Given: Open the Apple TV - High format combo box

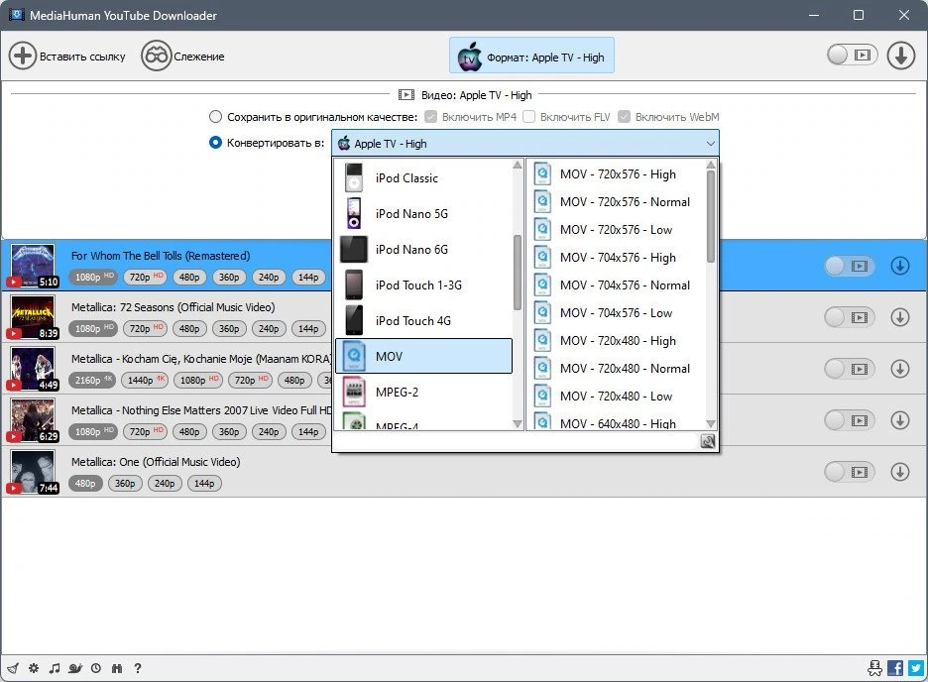Looking at the screenshot, I should click(525, 143).
